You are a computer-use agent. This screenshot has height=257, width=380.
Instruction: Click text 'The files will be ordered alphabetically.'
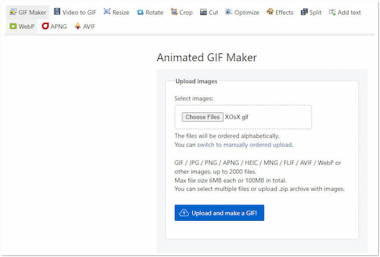(227, 136)
